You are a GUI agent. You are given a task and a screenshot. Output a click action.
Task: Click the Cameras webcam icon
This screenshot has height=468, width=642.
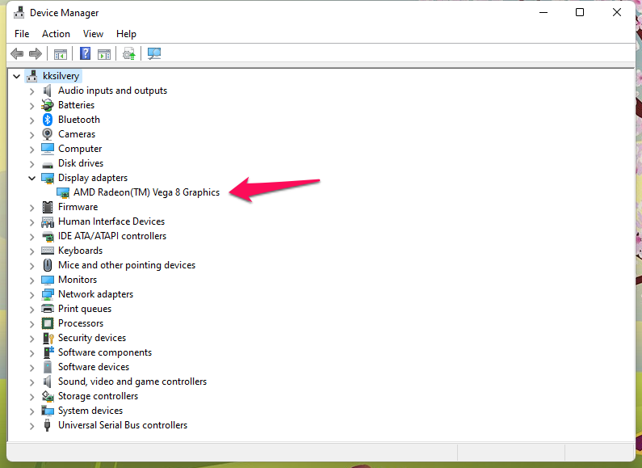coord(48,134)
